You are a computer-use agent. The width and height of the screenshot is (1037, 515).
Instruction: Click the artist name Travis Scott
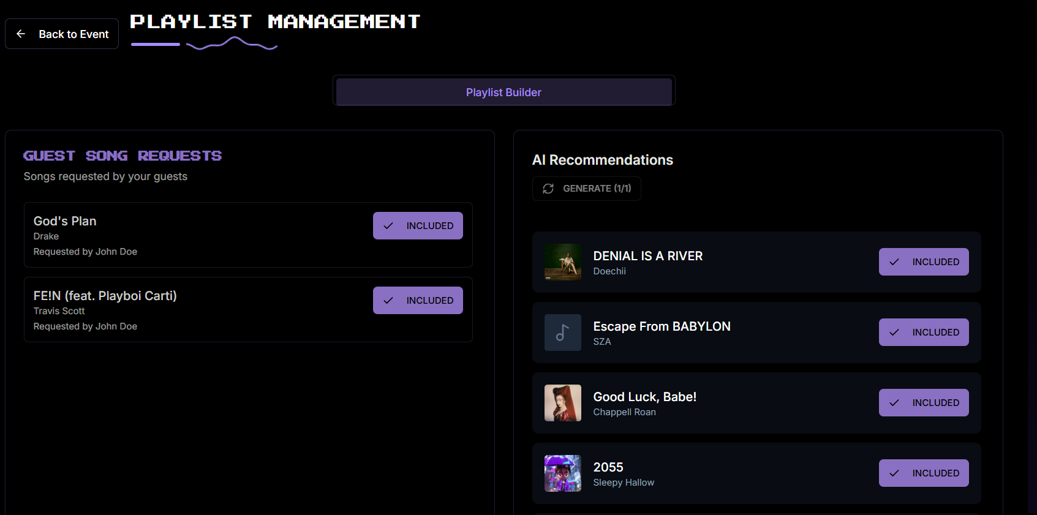click(x=59, y=311)
